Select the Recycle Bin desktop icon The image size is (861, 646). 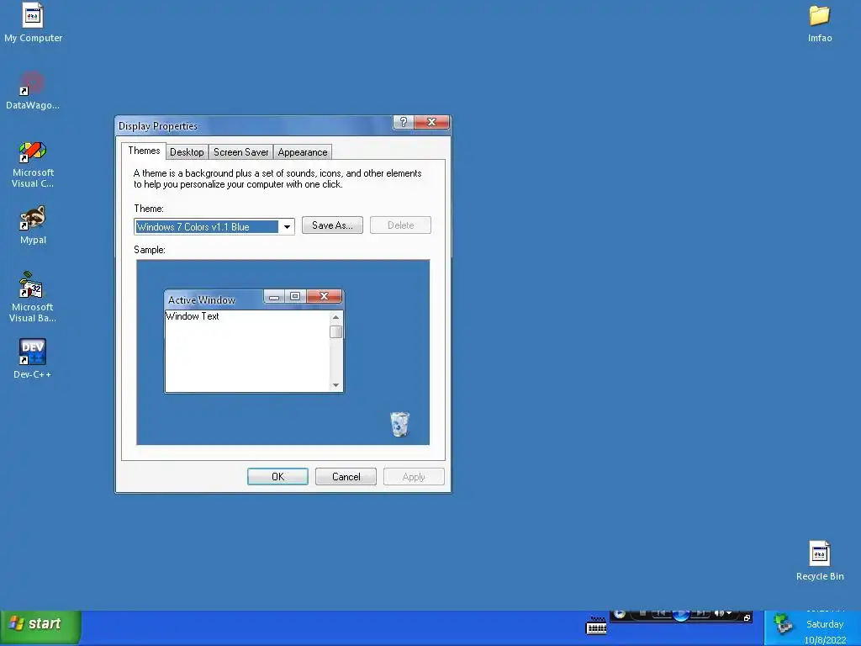click(x=820, y=561)
